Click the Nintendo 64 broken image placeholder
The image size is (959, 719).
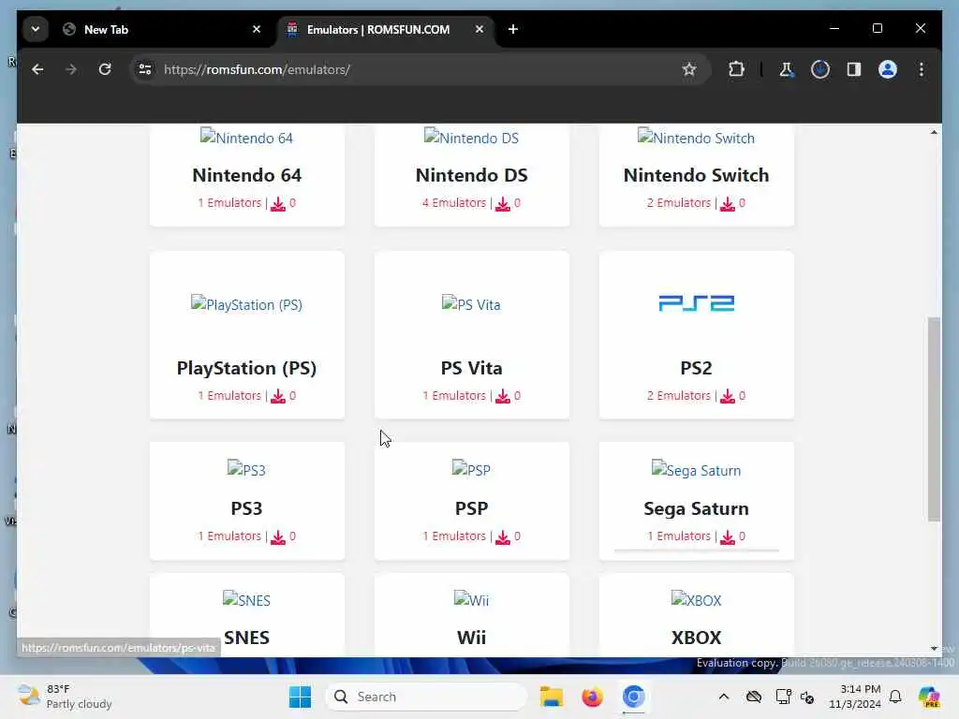click(246, 138)
